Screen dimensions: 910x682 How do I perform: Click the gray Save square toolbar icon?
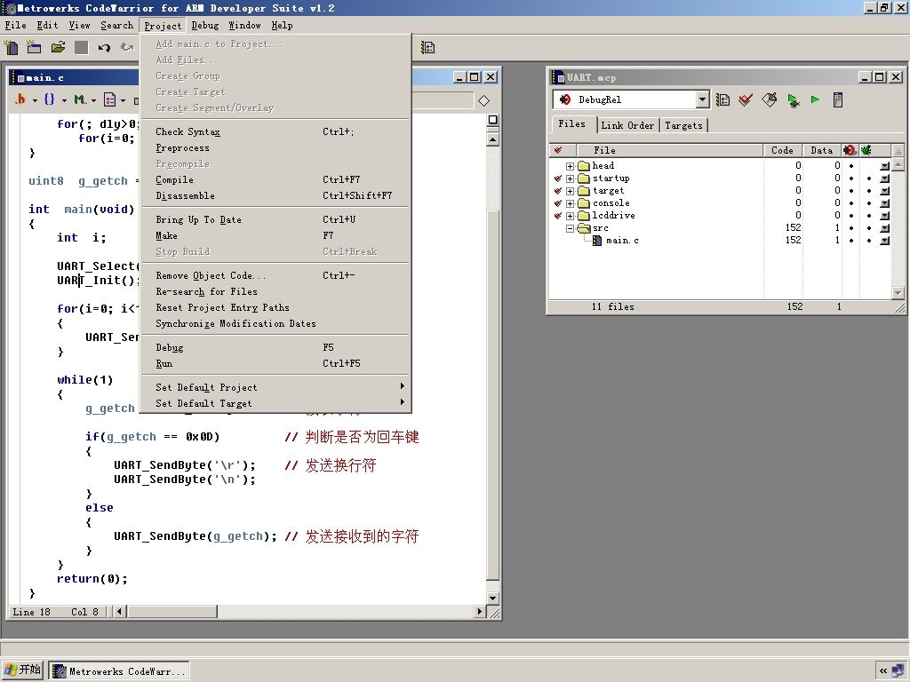click(x=81, y=48)
